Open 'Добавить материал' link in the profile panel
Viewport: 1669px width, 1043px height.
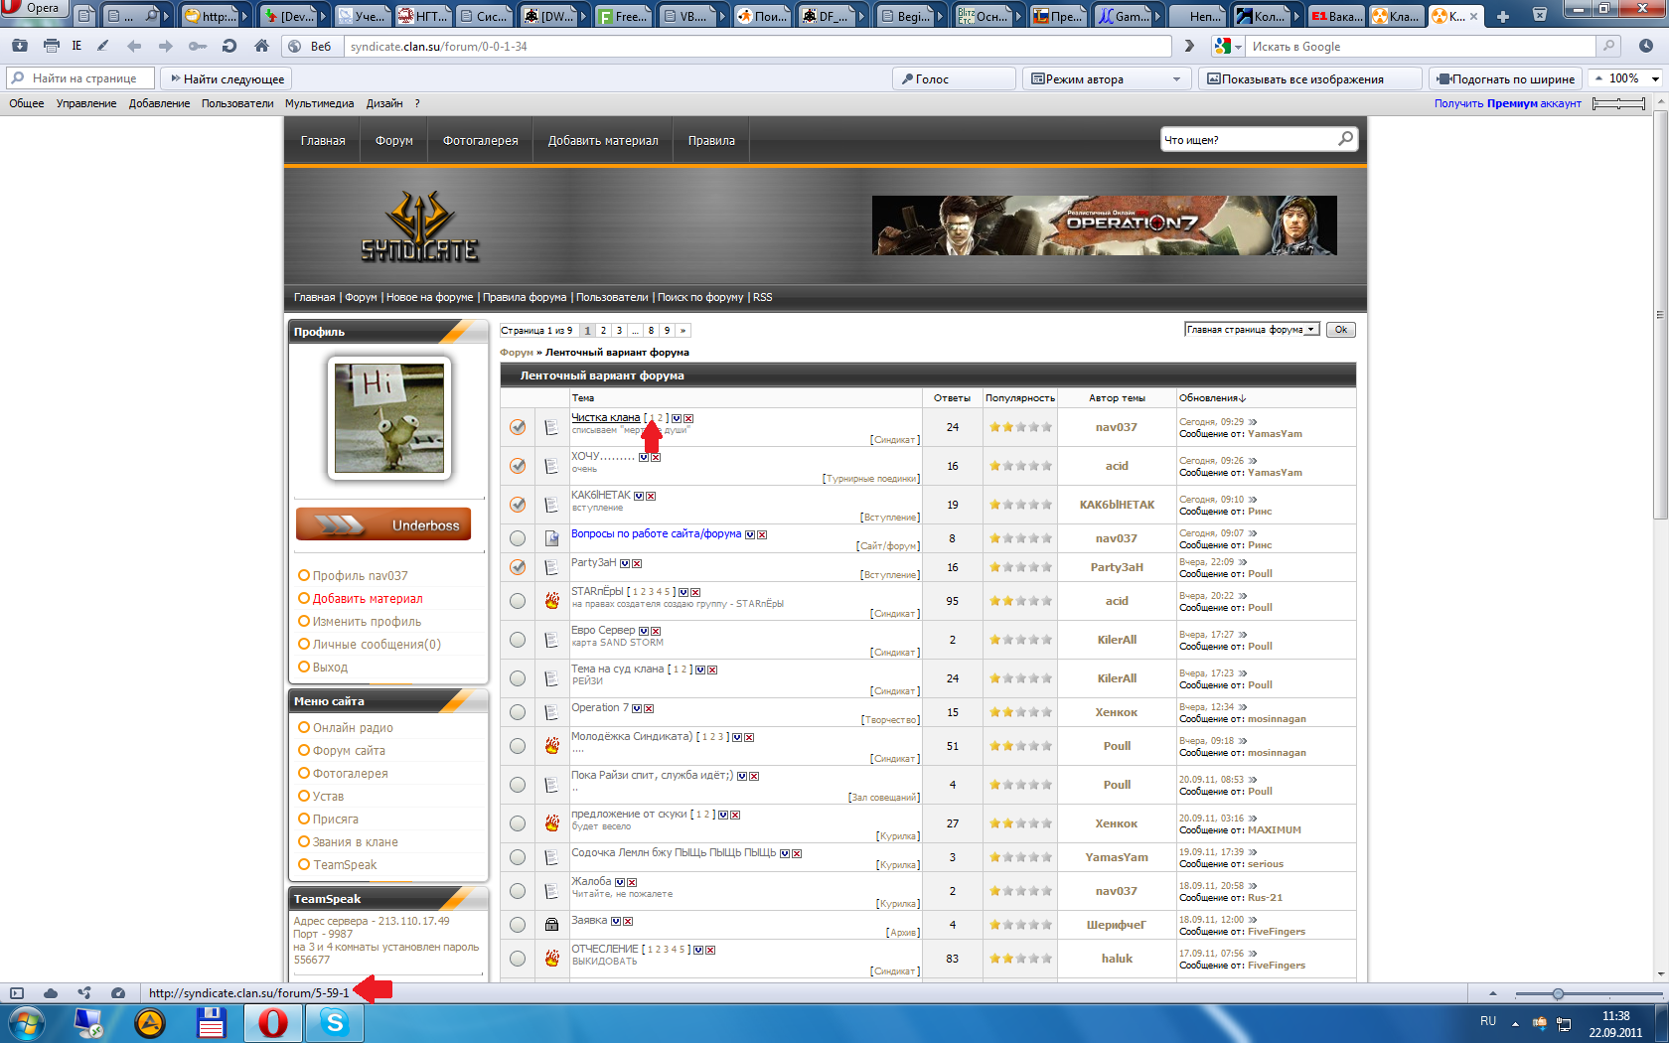pos(368,598)
